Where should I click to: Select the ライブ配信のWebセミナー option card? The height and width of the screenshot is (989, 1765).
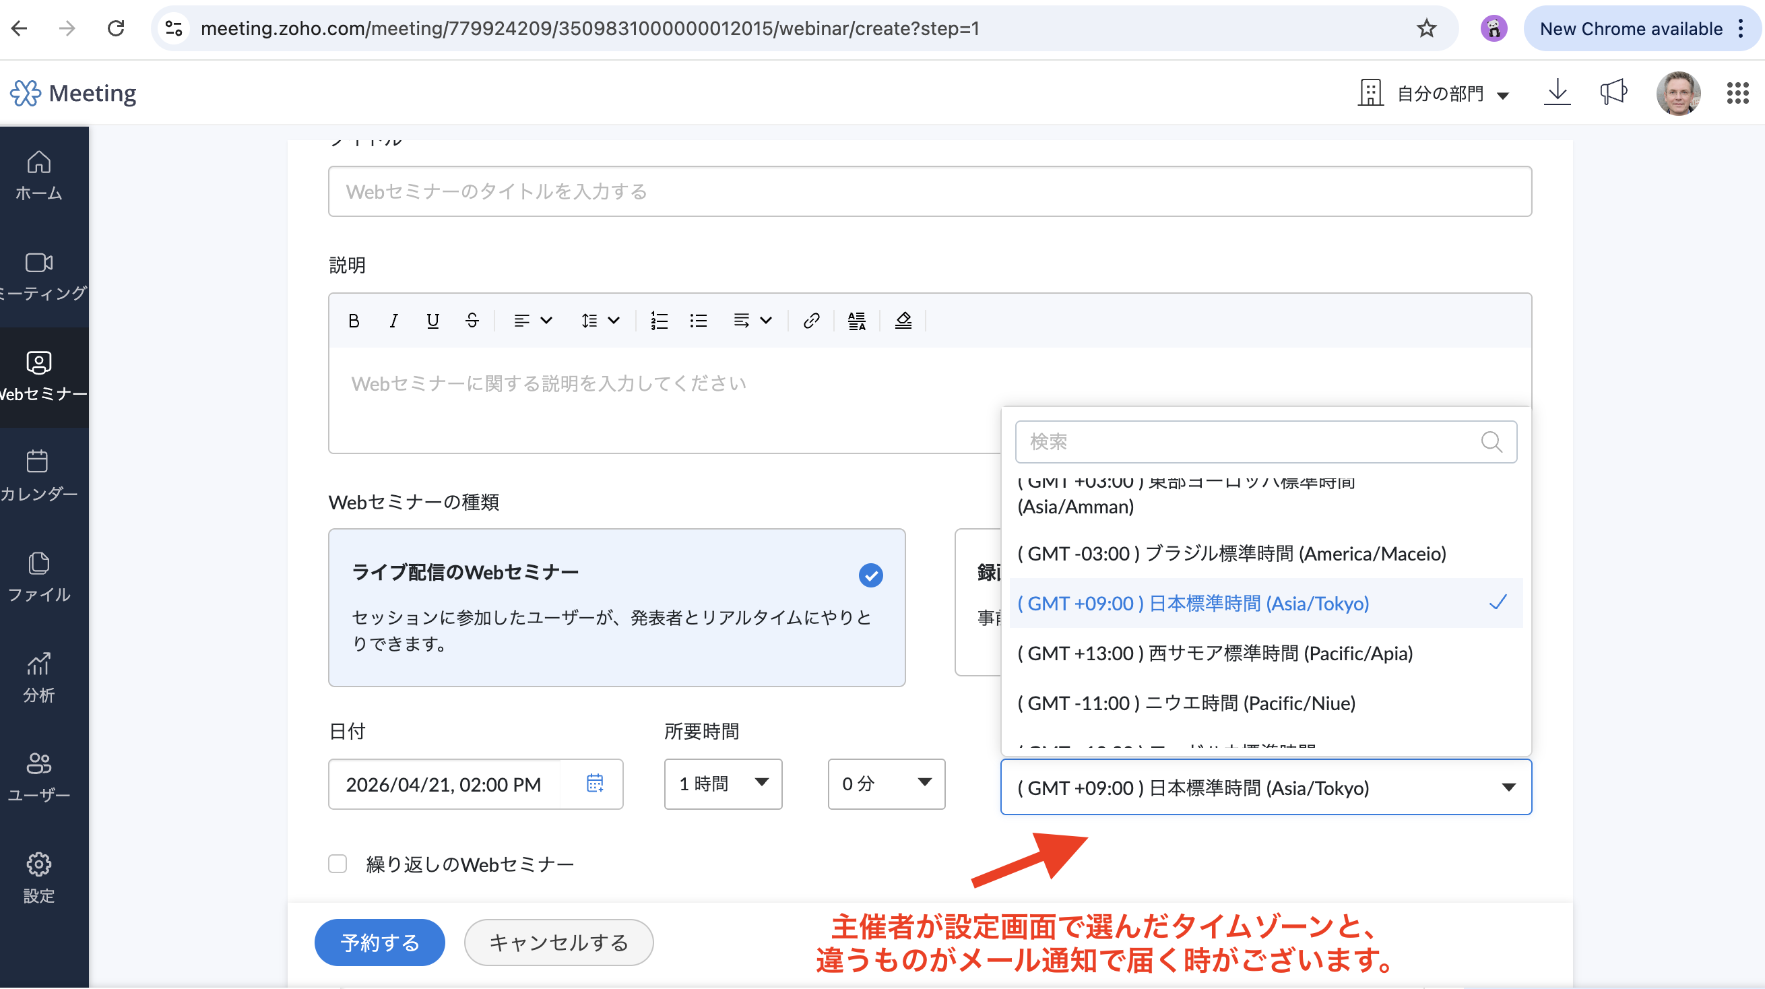pos(616,607)
